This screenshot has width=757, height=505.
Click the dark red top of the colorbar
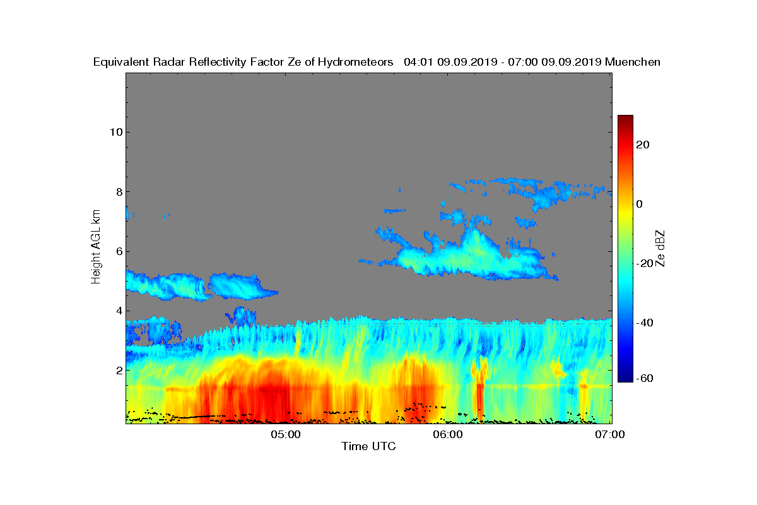click(x=625, y=119)
